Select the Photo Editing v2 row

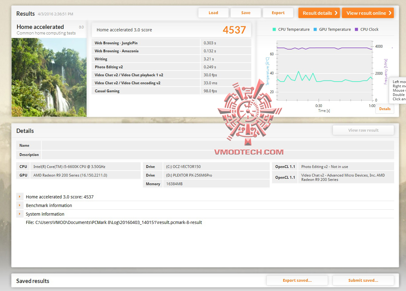(x=171, y=67)
